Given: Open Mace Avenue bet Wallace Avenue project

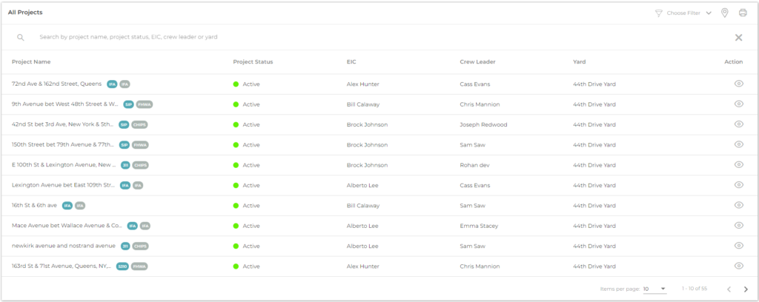Looking at the screenshot, I should [67, 226].
